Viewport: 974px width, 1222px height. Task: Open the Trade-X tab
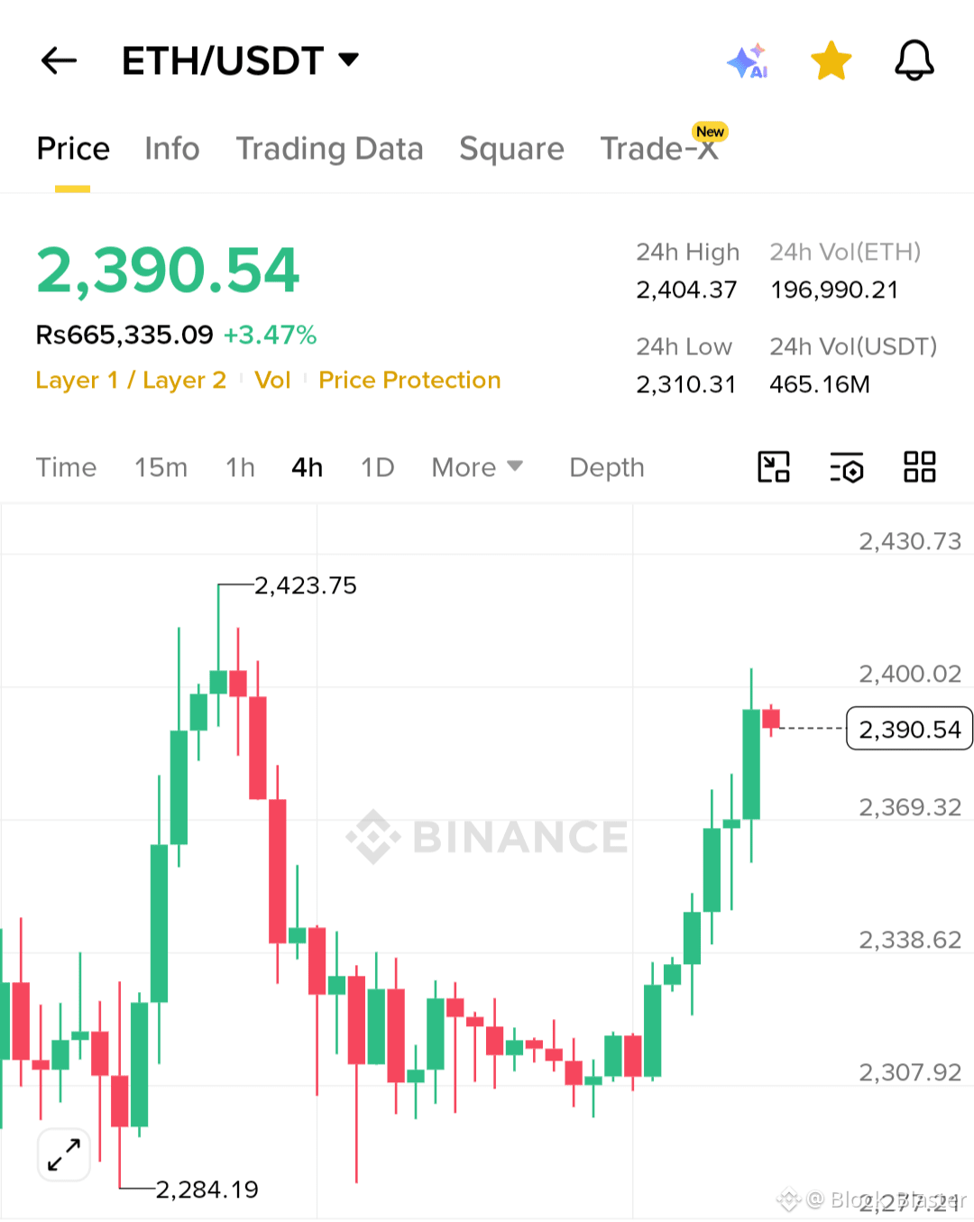[x=660, y=148]
